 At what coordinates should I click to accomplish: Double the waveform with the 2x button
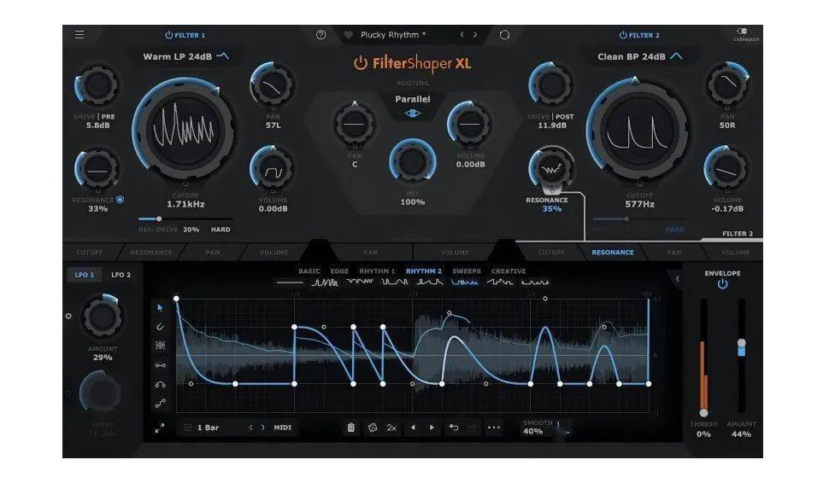[x=391, y=428]
